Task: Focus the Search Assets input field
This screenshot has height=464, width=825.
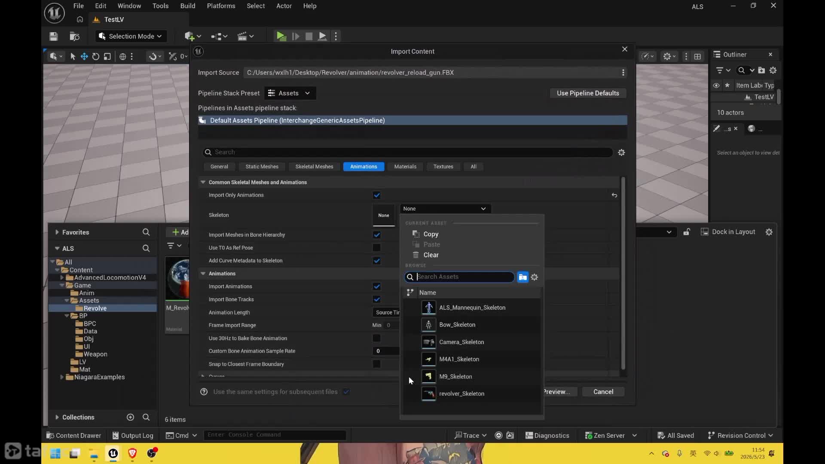Action: 459,277
